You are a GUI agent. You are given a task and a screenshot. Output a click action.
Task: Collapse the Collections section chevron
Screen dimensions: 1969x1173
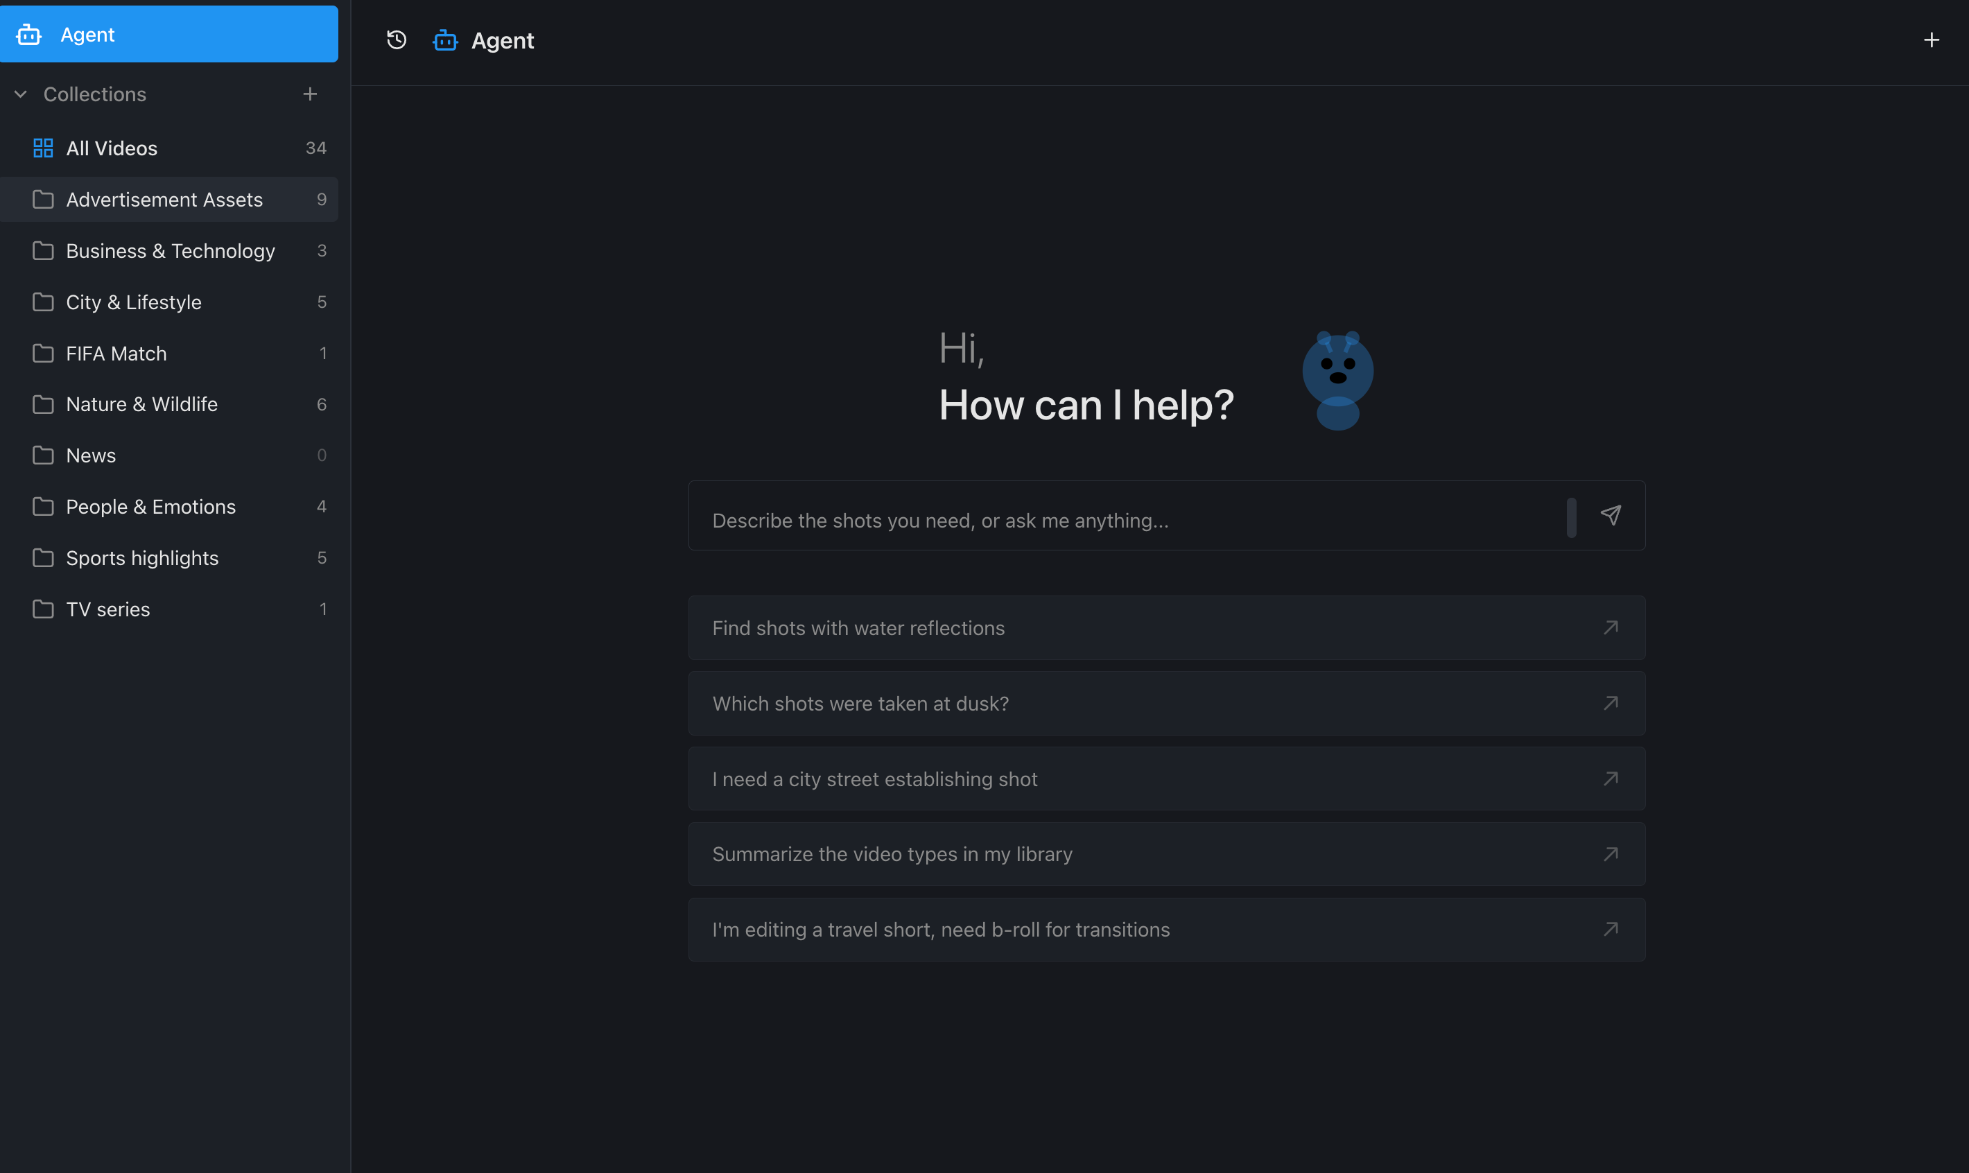21,94
